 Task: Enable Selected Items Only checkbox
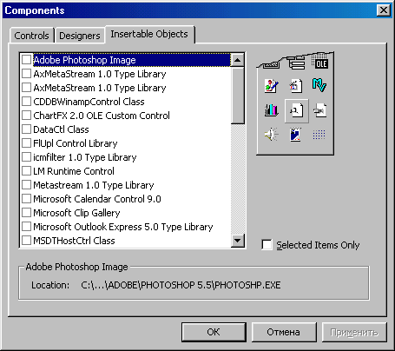click(x=267, y=245)
